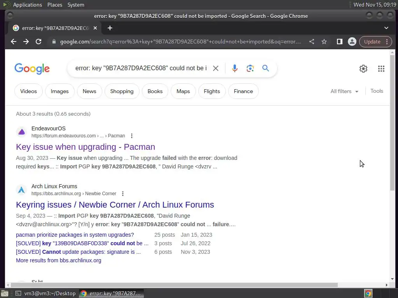This screenshot has height=298, width=398.
Task: View site information padlock icon
Action: 54,42
